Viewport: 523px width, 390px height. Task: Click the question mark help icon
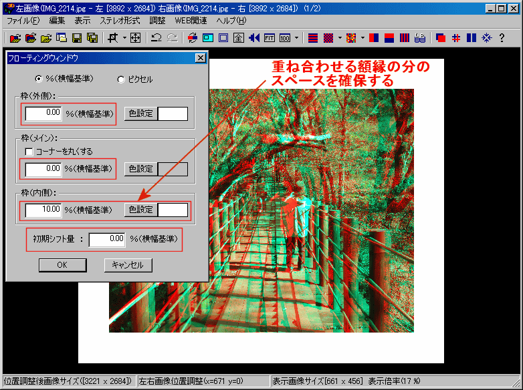[502, 38]
